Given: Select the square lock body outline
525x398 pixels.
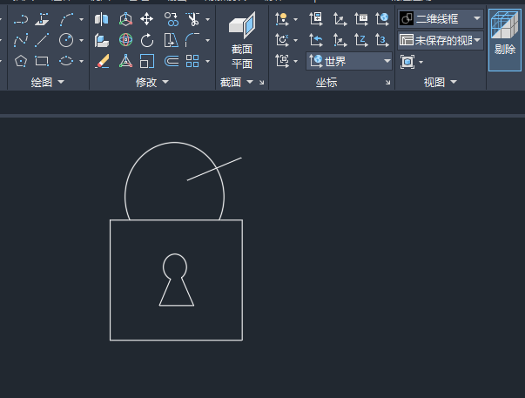Looking at the screenshot, I should [111, 280].
